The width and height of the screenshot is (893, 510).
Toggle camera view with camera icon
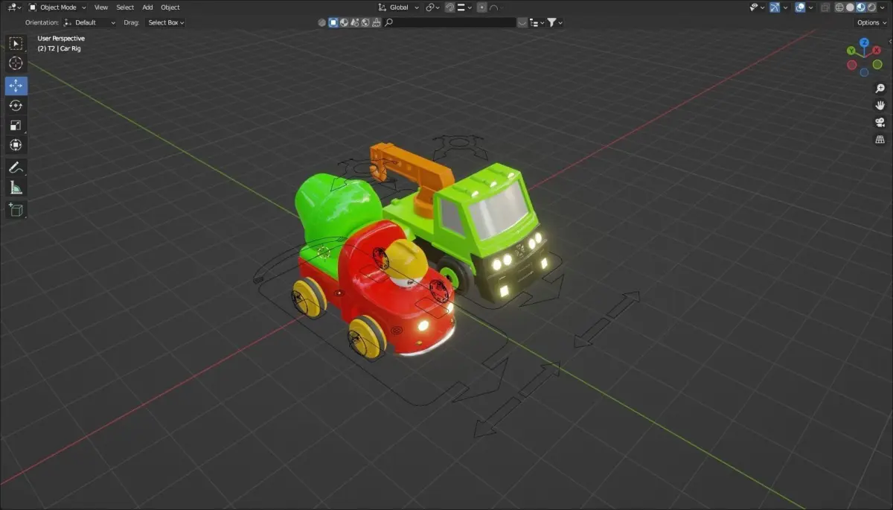(x=880, y=122)
